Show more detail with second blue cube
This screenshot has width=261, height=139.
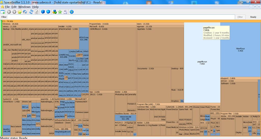click(x=48, y=12)
